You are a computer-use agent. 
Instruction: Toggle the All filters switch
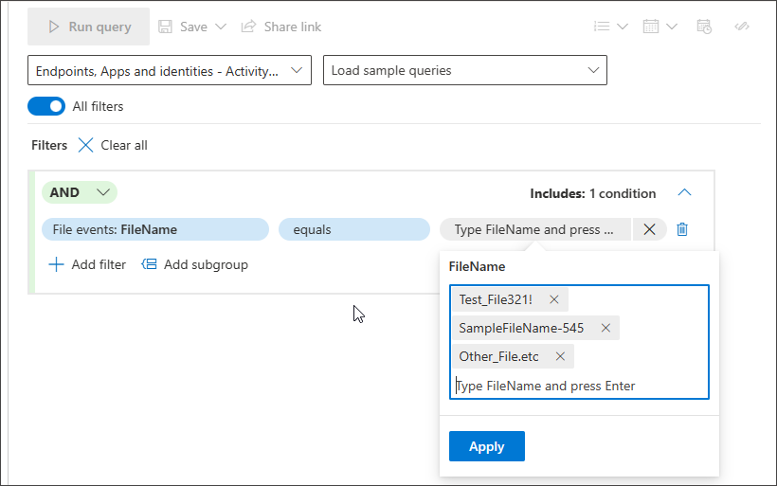(46, 106)
